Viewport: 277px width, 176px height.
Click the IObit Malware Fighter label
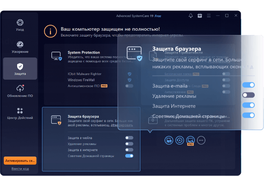coord(84,74)
